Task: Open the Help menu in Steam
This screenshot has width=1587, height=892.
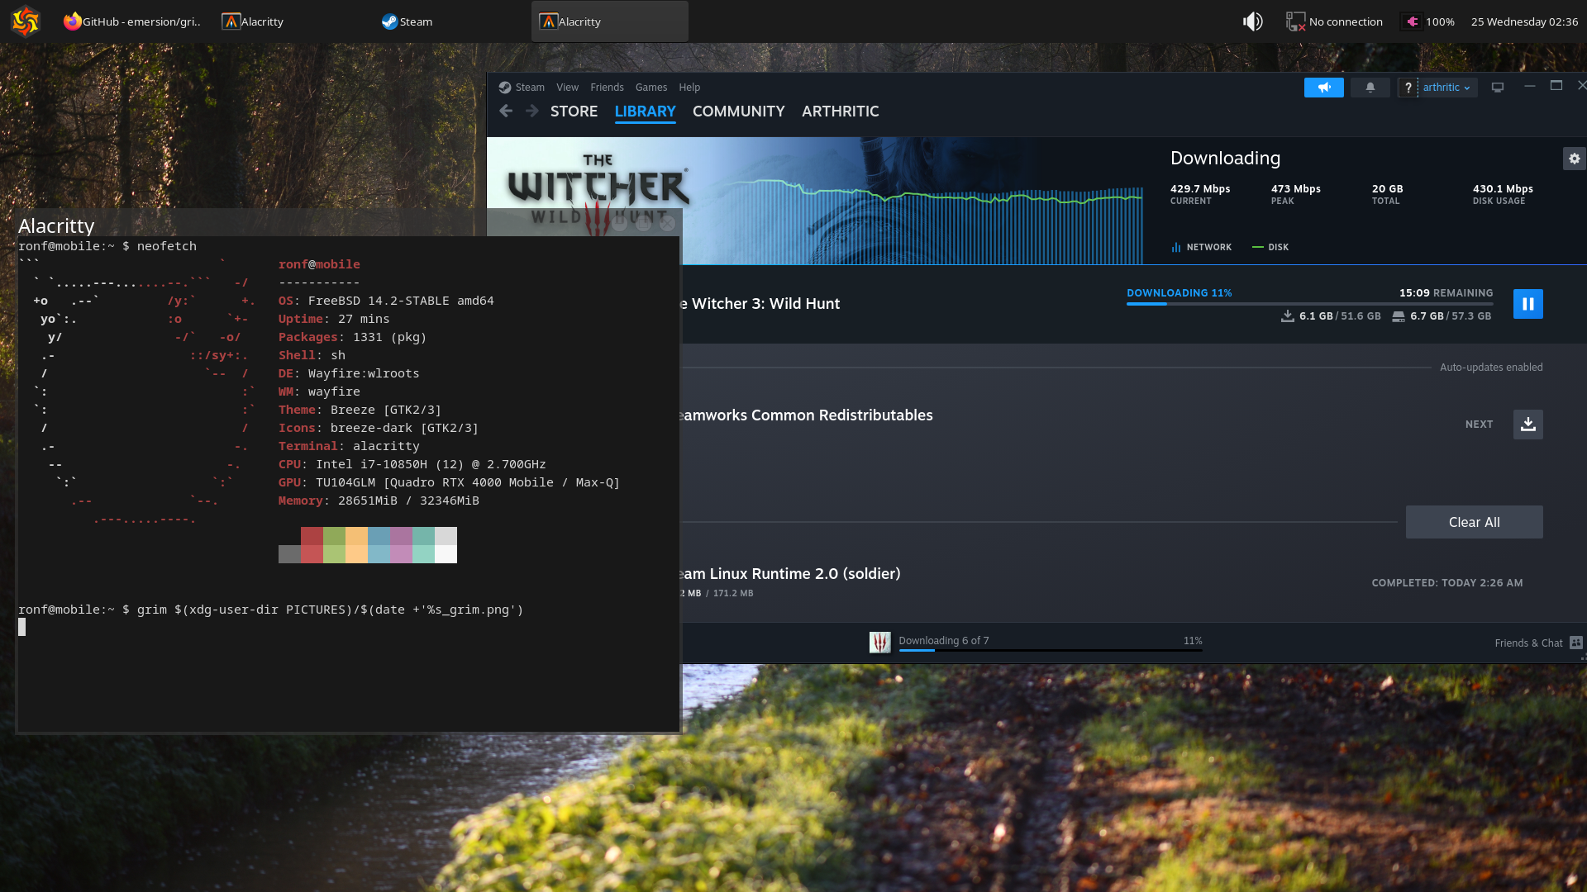Action: 689,87
